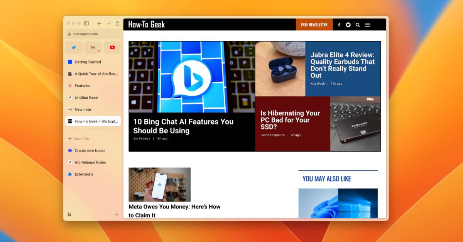
Task: Open the pinned Twitter favorite
Action: click(x=74, y=47)
